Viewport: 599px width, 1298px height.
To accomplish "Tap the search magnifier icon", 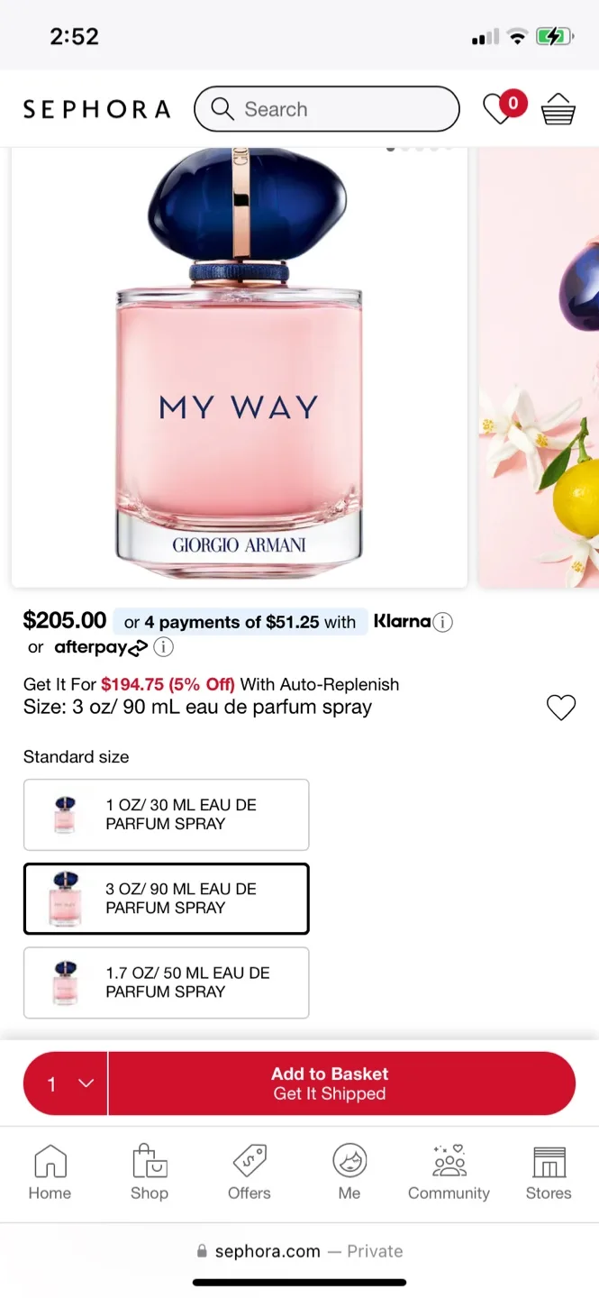I will (222, 109).
